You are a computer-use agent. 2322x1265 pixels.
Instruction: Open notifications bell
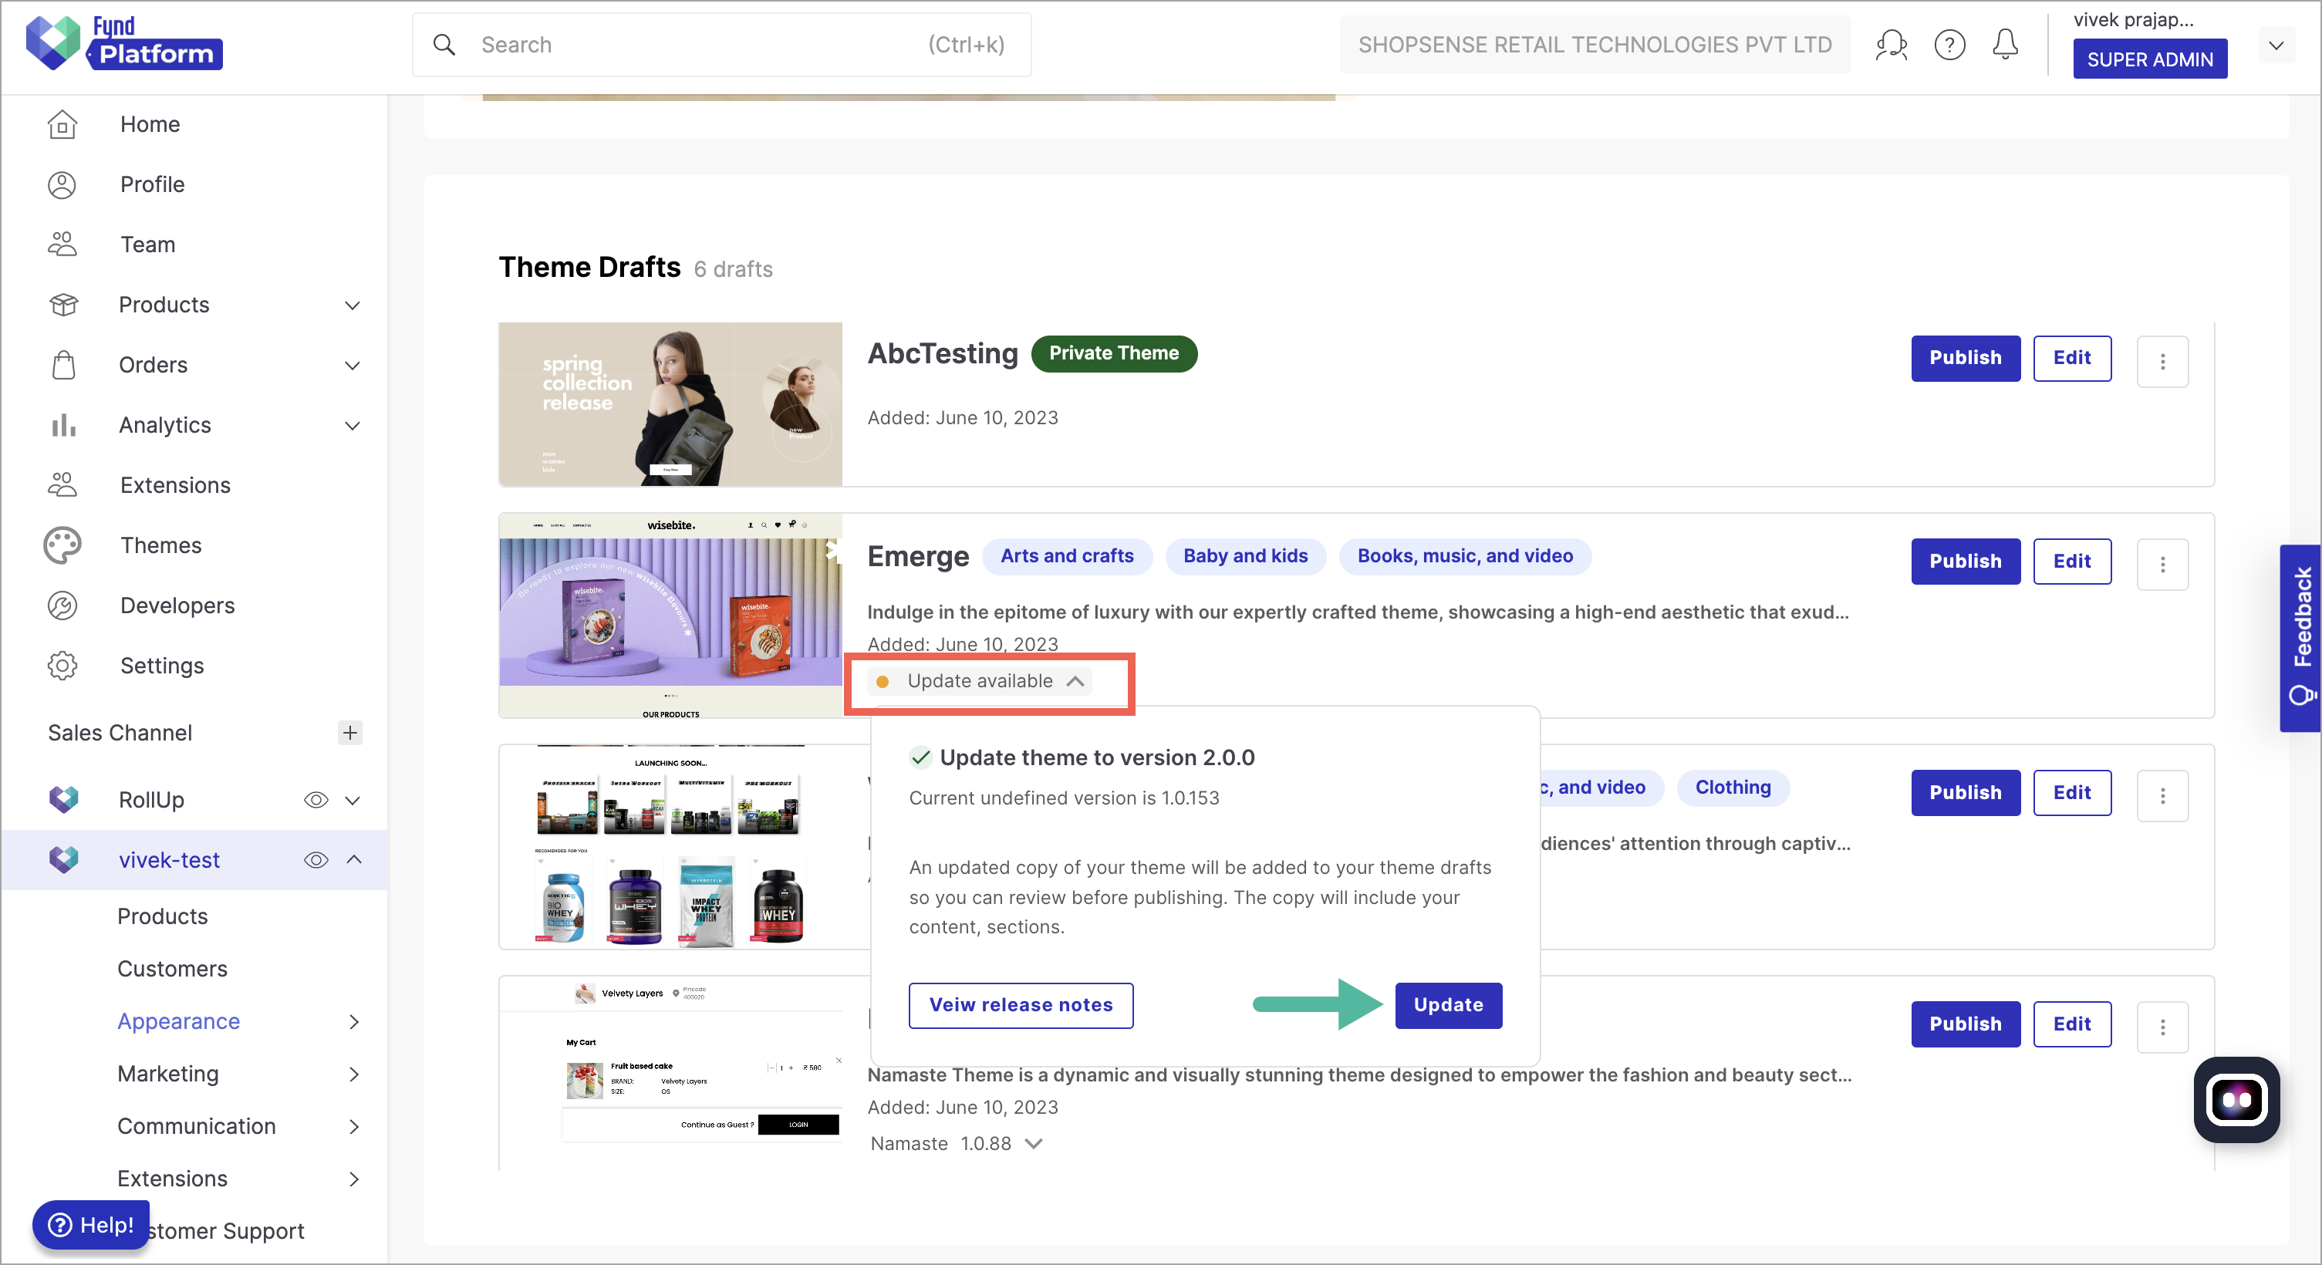[2005, 44]
